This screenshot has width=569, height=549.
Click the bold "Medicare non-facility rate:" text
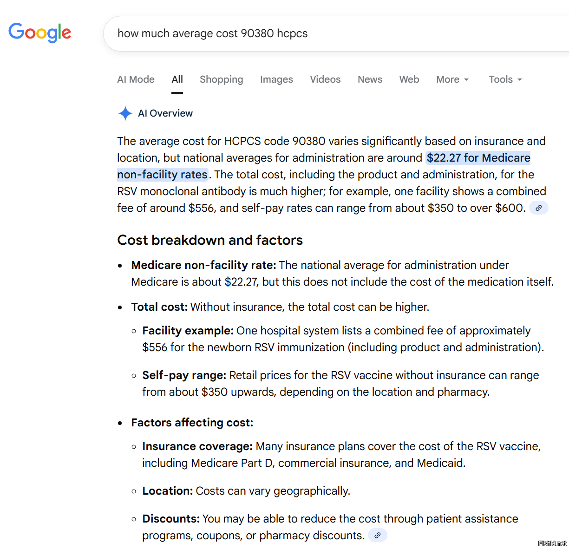pos(203,265)
